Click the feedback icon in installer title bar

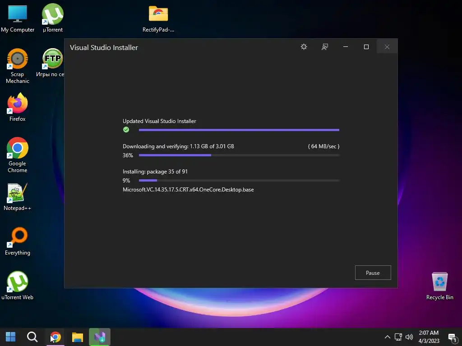coord(325,47)
